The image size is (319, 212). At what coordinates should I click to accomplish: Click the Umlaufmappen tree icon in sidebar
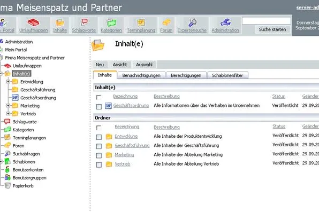pos(7,66)
